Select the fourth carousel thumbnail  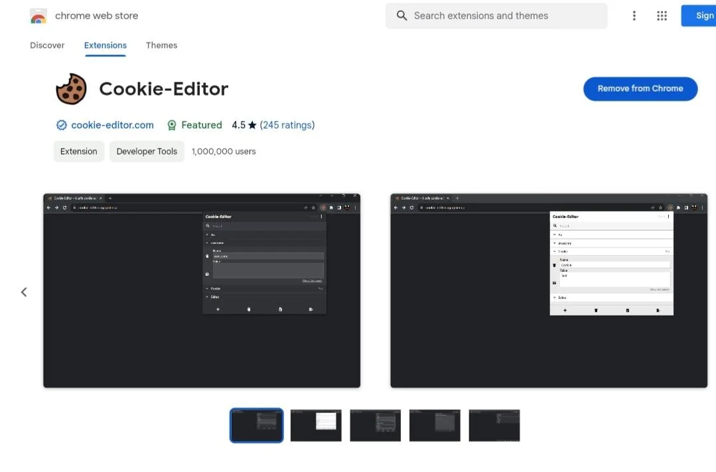pos(435,426)
